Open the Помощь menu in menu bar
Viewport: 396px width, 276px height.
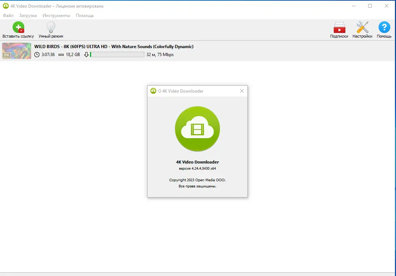[85, 16]
